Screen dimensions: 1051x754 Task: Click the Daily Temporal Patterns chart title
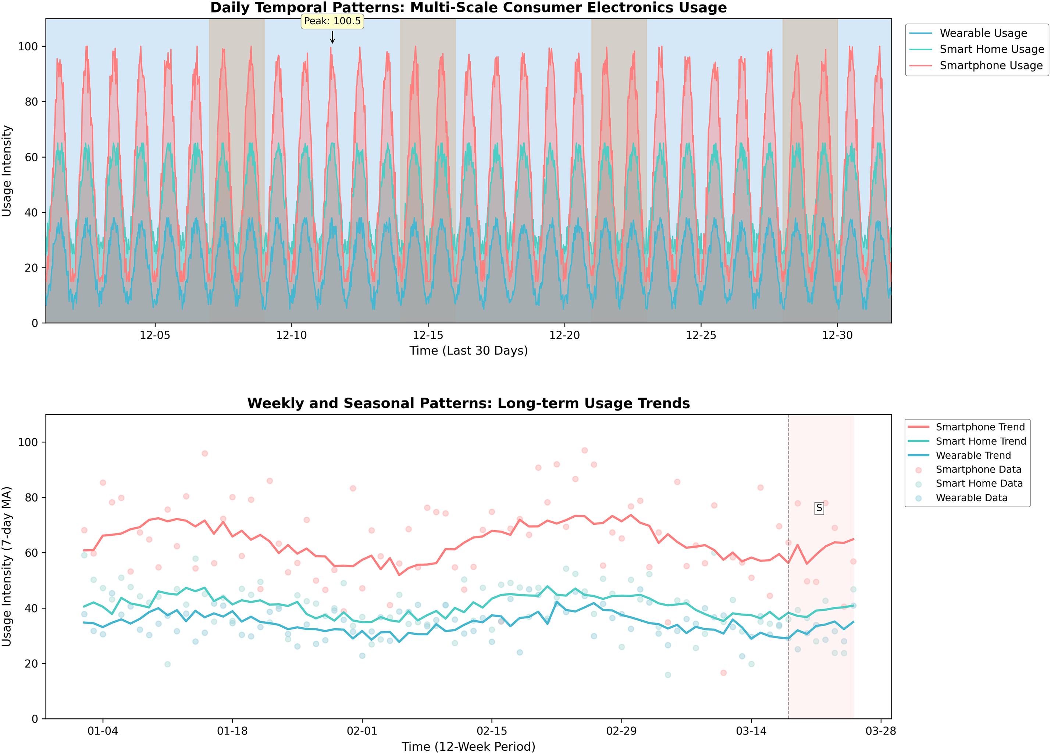468,8
